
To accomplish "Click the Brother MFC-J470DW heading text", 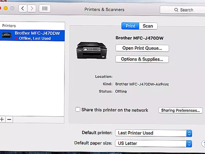I will coord(139,38).
